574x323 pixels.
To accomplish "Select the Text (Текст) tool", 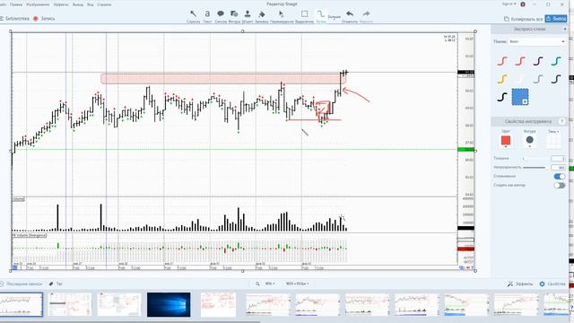I will pos(207,16).
